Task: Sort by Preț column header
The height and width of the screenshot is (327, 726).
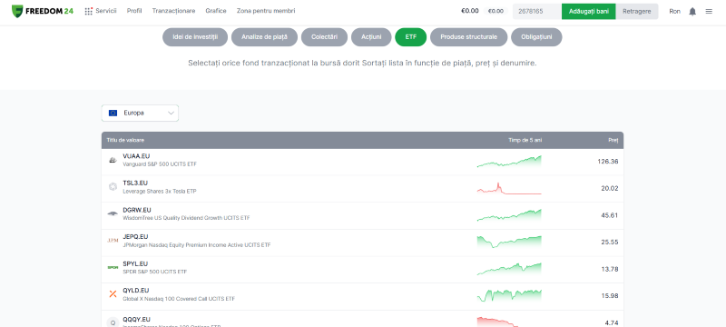Action: (613, 140)
